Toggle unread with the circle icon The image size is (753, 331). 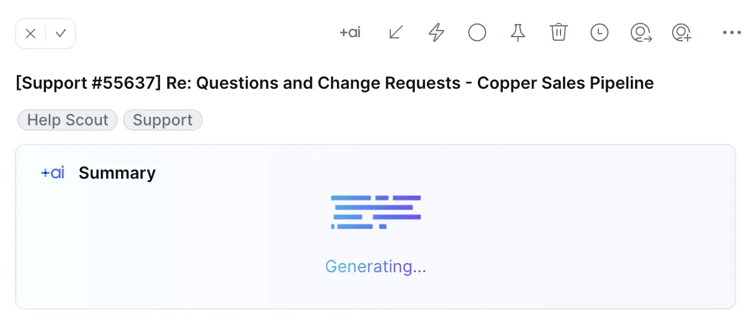(x=477, y=32)
